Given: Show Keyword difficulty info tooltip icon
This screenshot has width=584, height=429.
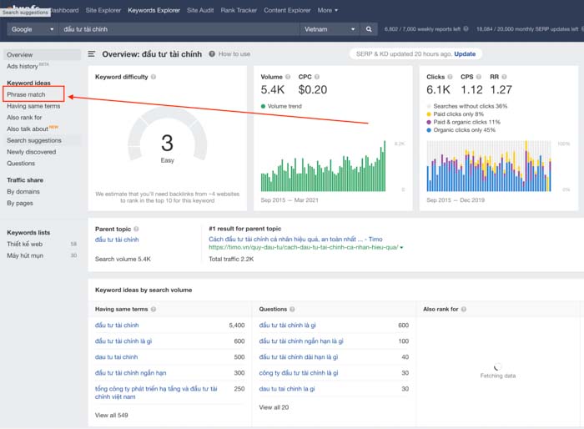Looking at the screenshot, I should [154, 77].
